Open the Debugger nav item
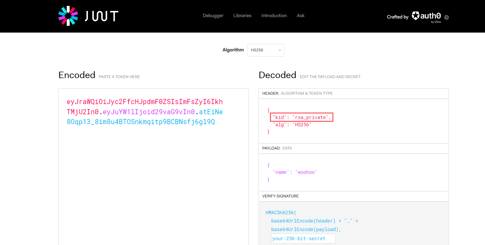This screenshot has height=245, width=485. tap(213, 16)
